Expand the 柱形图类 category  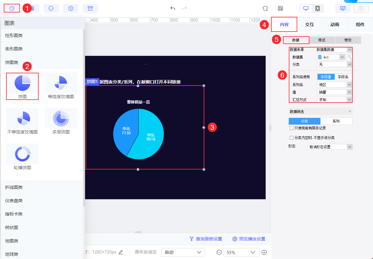(42, 36)
